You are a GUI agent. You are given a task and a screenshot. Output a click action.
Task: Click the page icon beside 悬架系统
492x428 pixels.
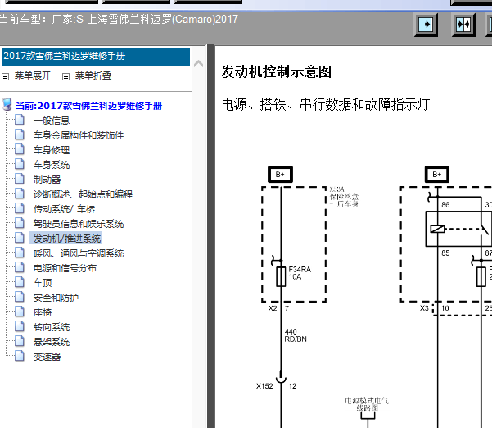[x=20, y=341]
